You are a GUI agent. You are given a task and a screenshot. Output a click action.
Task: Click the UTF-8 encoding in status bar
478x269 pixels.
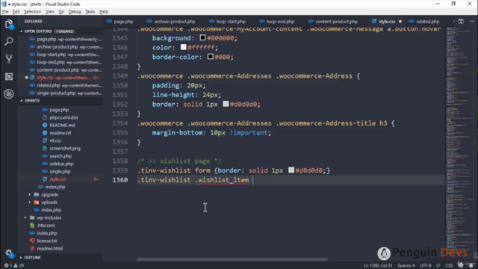tap(425, 265)
